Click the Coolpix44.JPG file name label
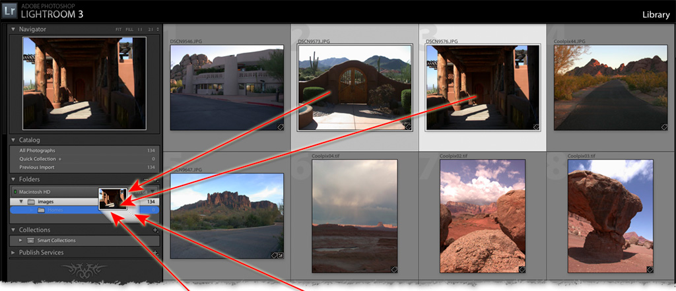676x291 pixels. pos(570,42)
